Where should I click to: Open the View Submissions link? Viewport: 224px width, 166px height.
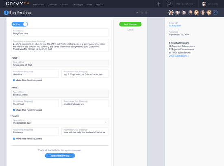(x=178, y=56)
